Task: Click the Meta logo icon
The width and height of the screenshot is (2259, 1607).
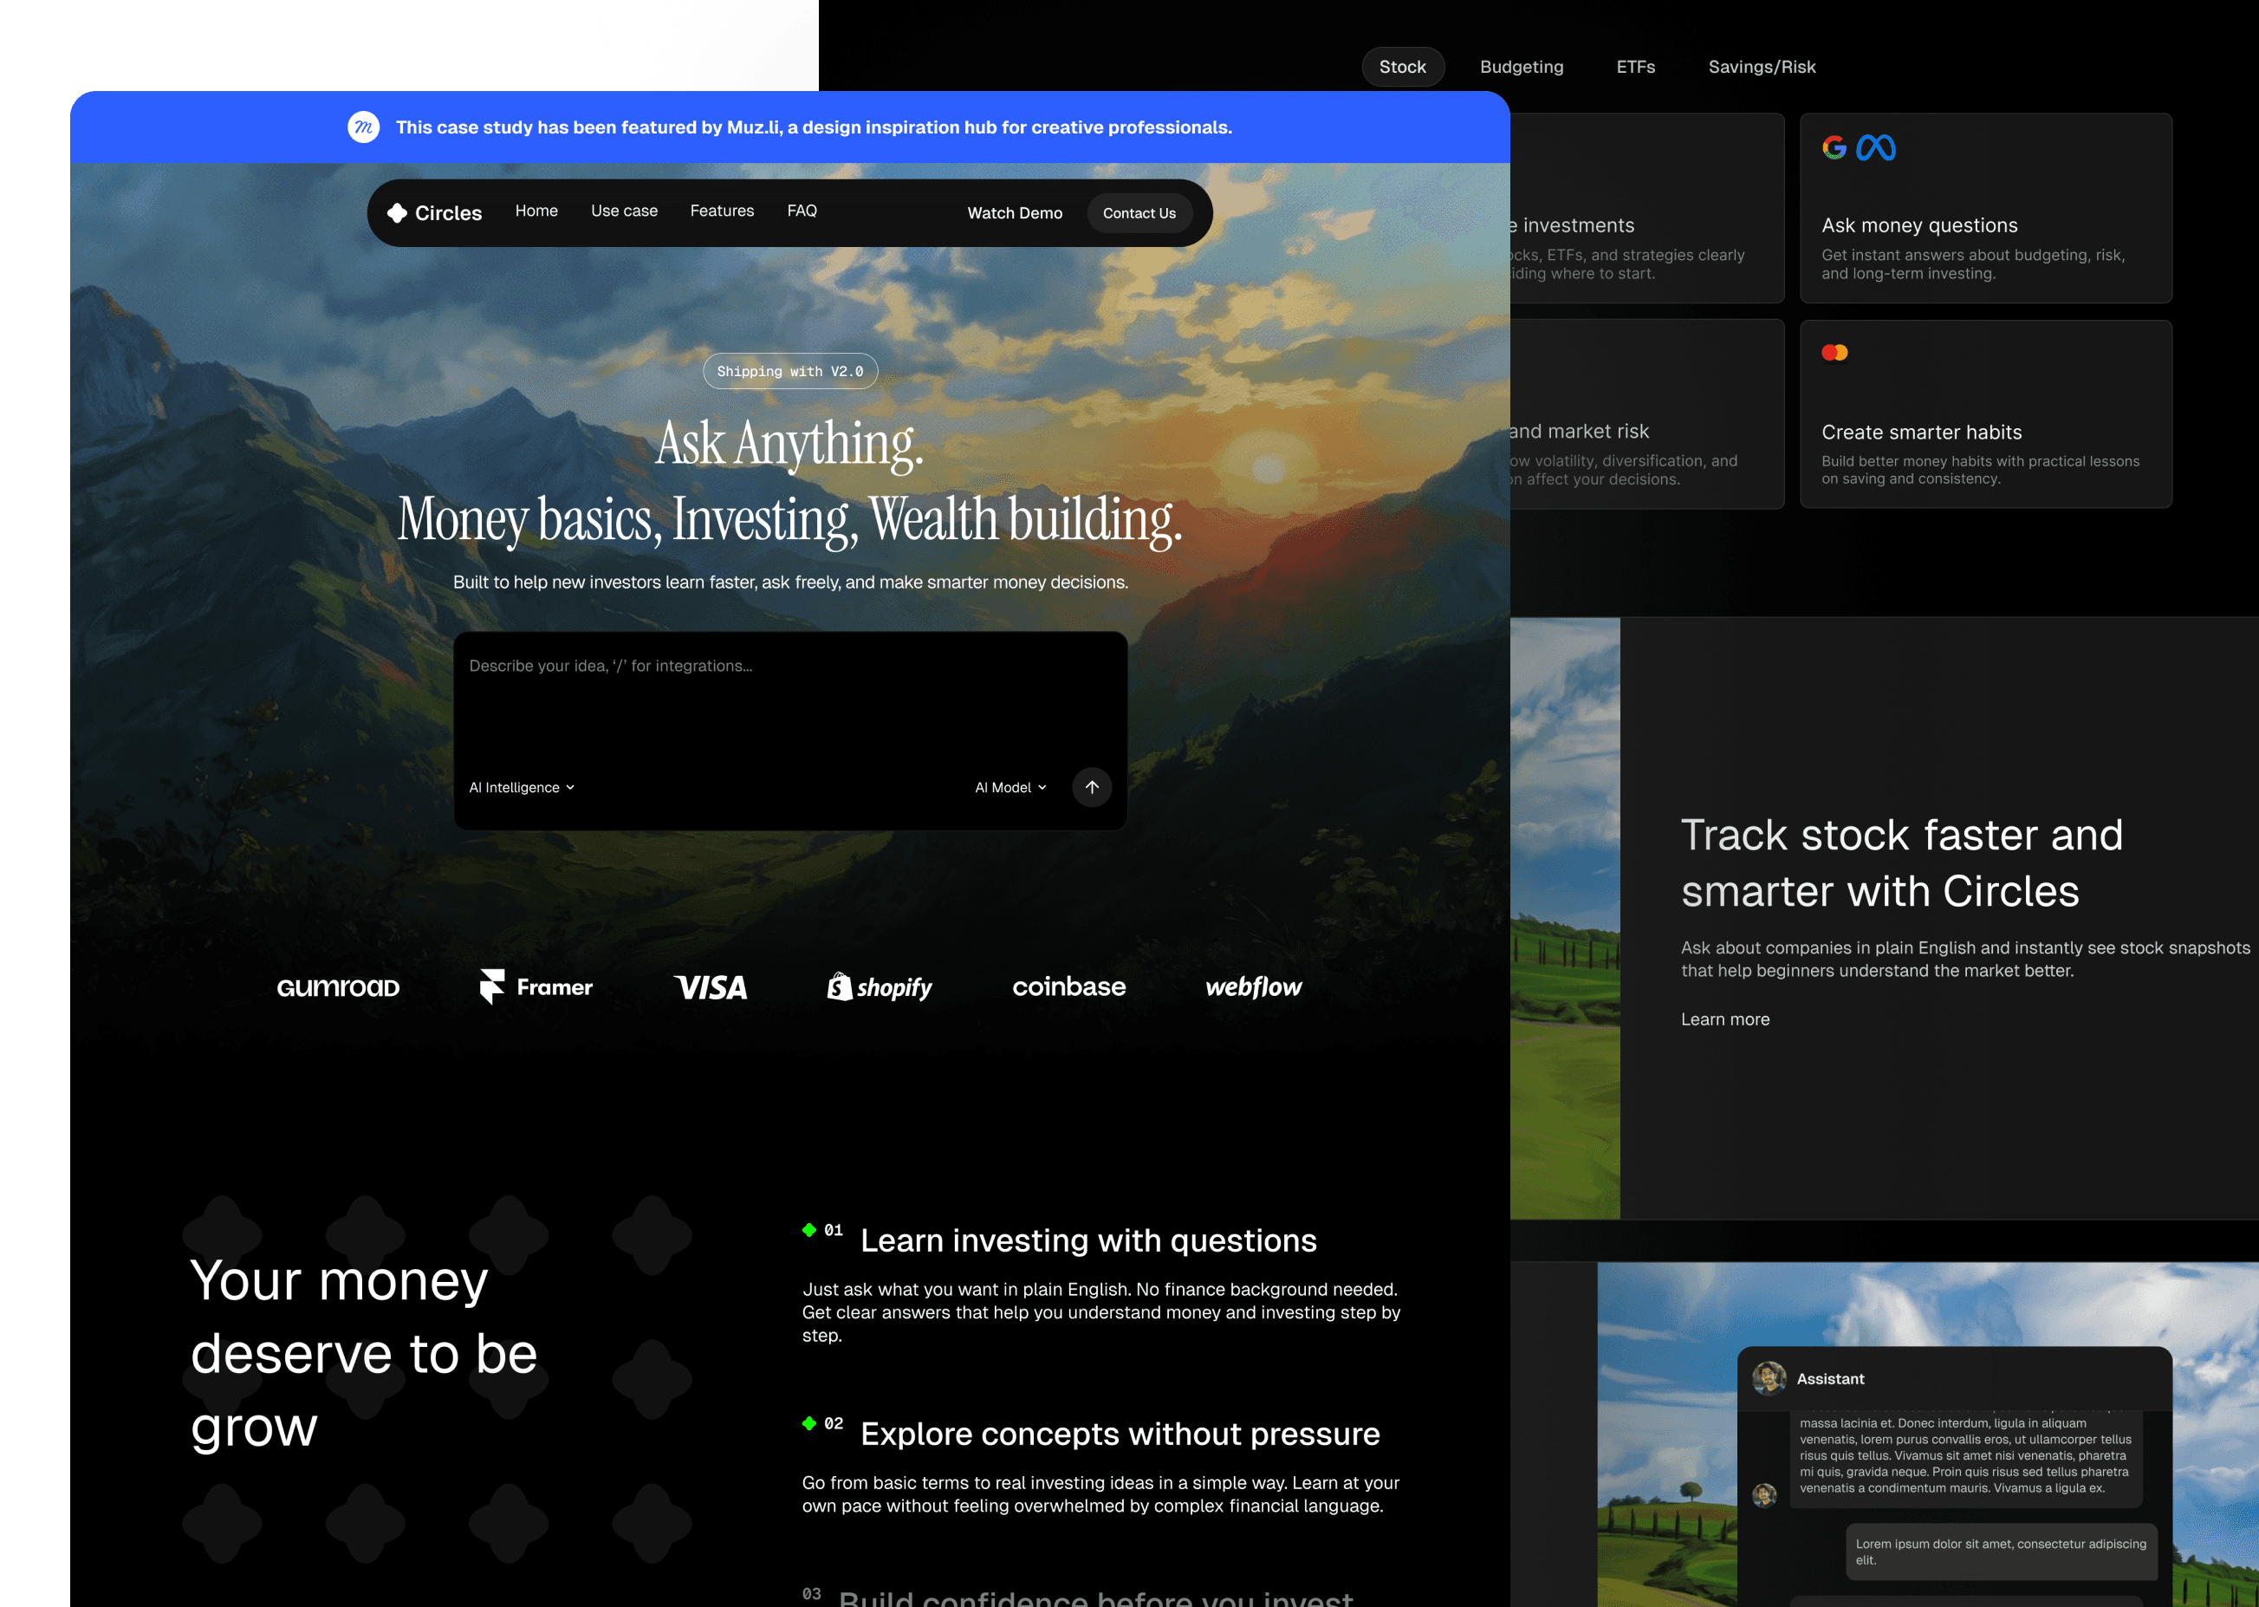Action: [x=1875, y=147]
